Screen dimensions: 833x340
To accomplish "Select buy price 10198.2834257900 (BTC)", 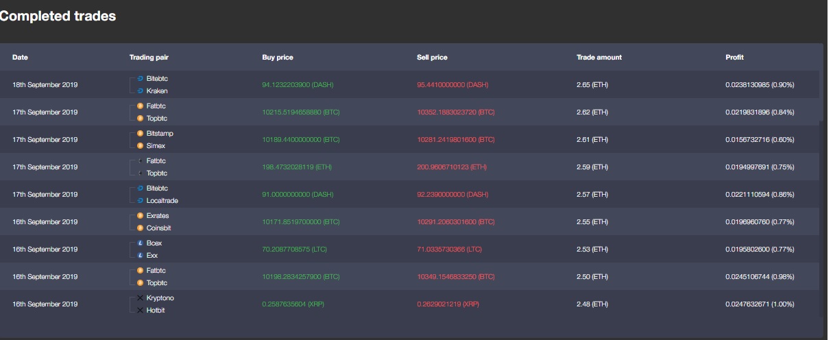I will point(301,277).
